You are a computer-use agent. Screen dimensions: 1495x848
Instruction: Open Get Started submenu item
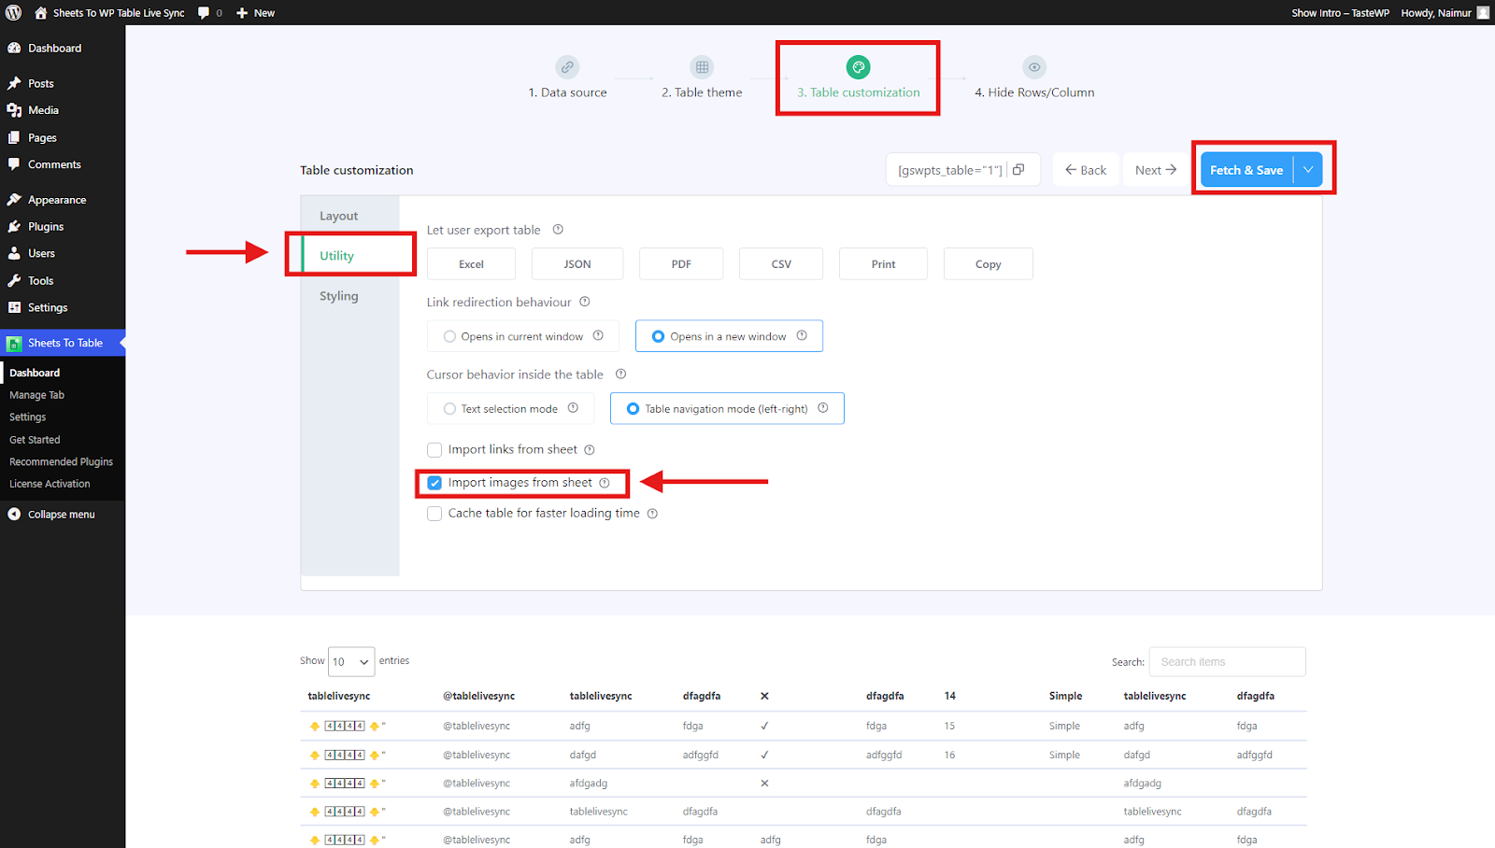(x=35, y=440)
